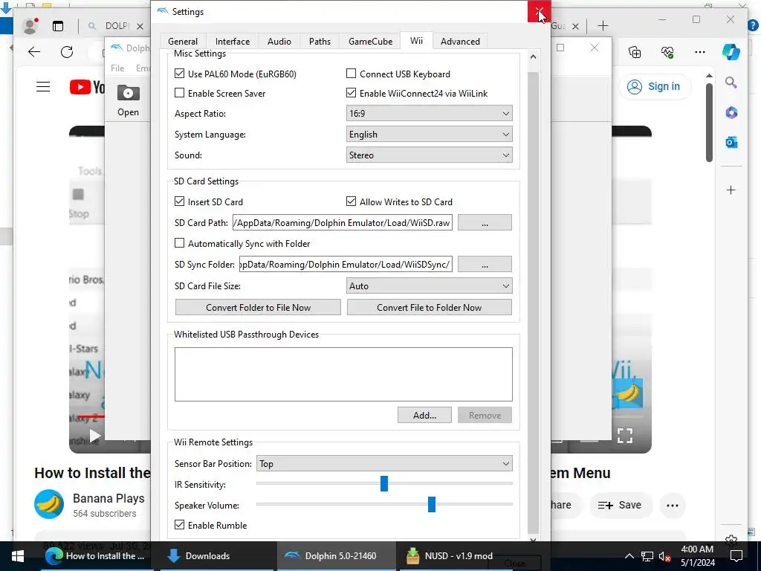Open the YouTube hamburger menu
This screenshot has width=761, height=571.
click(x=43, y=87)
